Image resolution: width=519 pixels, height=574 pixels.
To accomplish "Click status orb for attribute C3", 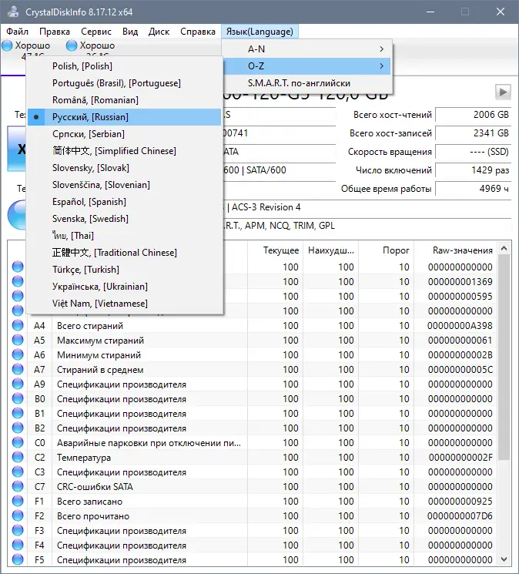I will point(18,472).
